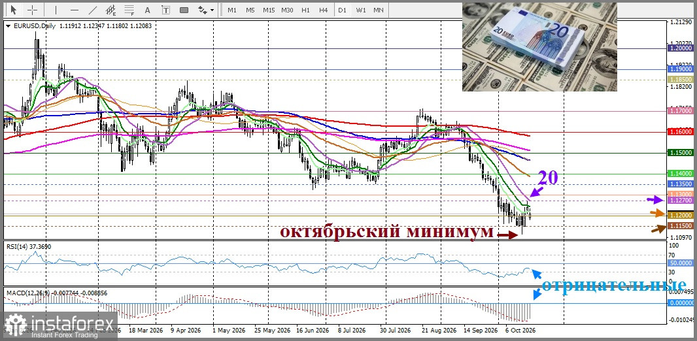
Task: Click the 16 Jun 2026 date label
Action: click(313, 331)
